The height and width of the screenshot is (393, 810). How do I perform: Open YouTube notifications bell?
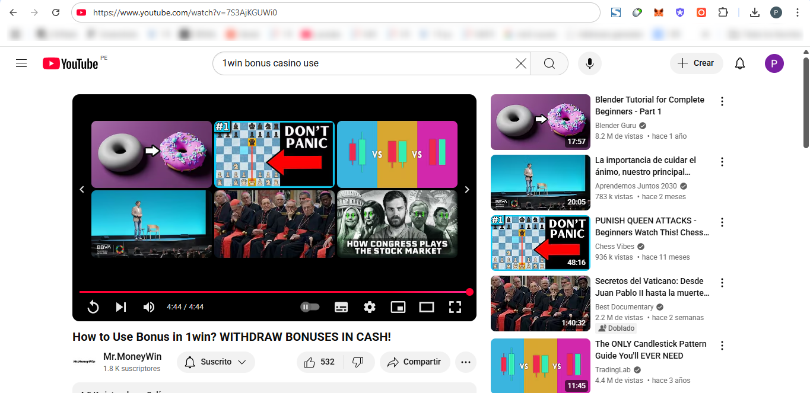coord(740,63)
